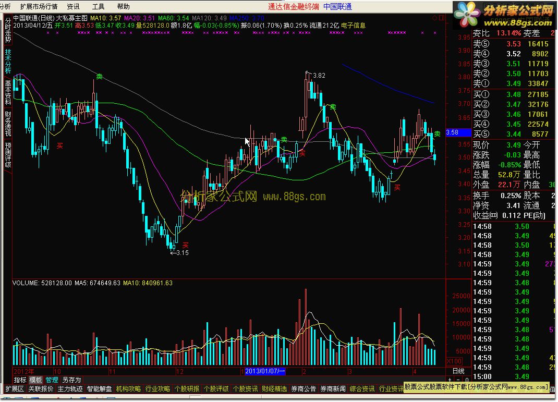Open the 关联报价 bottom tab
558x402 pixels.
(x=41, y=389)
